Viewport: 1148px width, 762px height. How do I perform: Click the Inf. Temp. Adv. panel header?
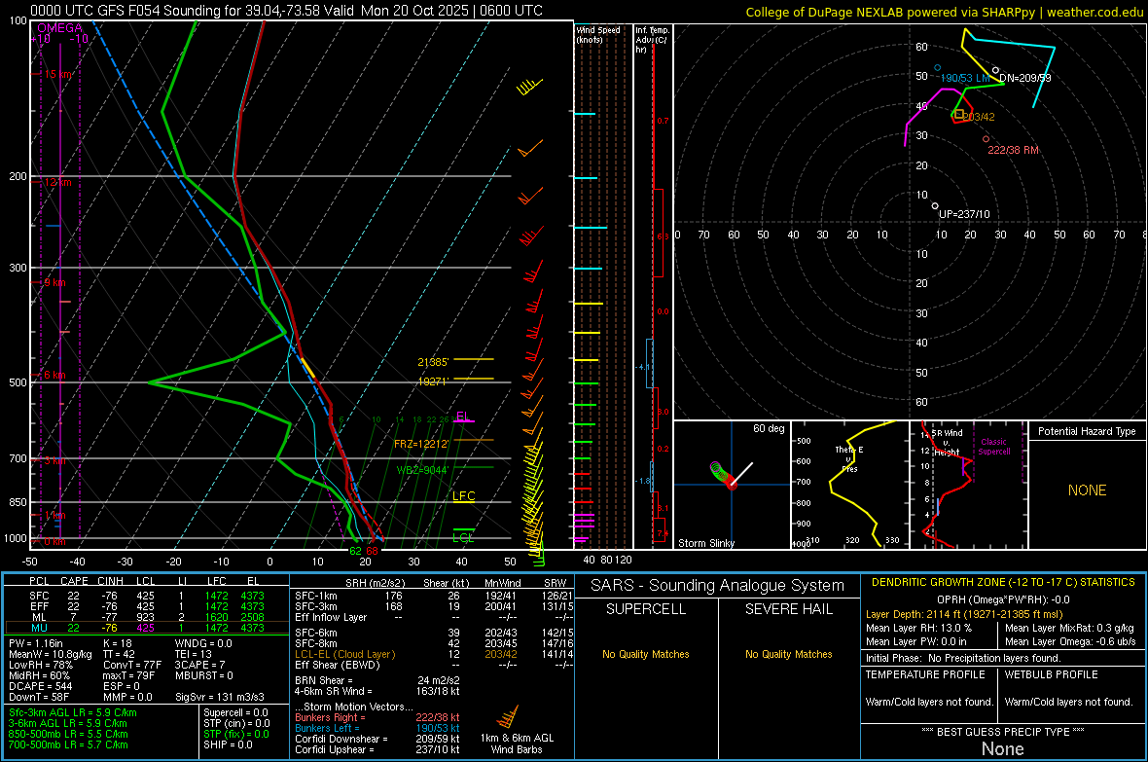[x=652, y=40]
